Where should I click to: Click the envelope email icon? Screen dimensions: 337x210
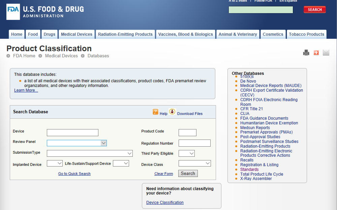tap(326, 53)
